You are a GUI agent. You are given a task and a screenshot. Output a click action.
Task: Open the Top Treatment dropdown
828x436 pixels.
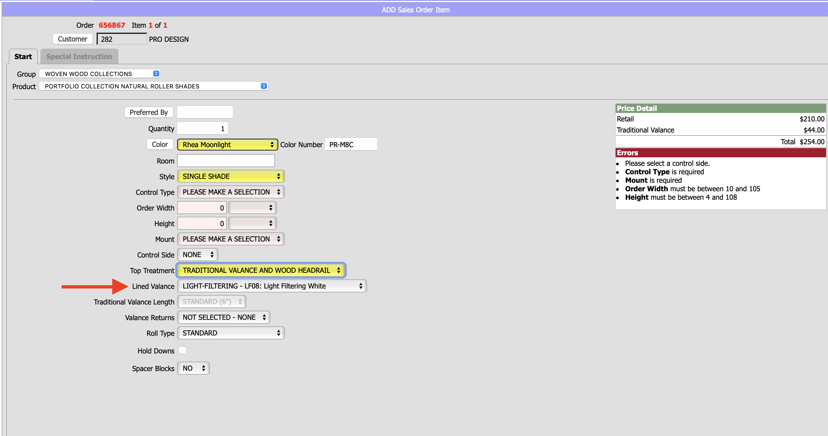coord(261,270)
